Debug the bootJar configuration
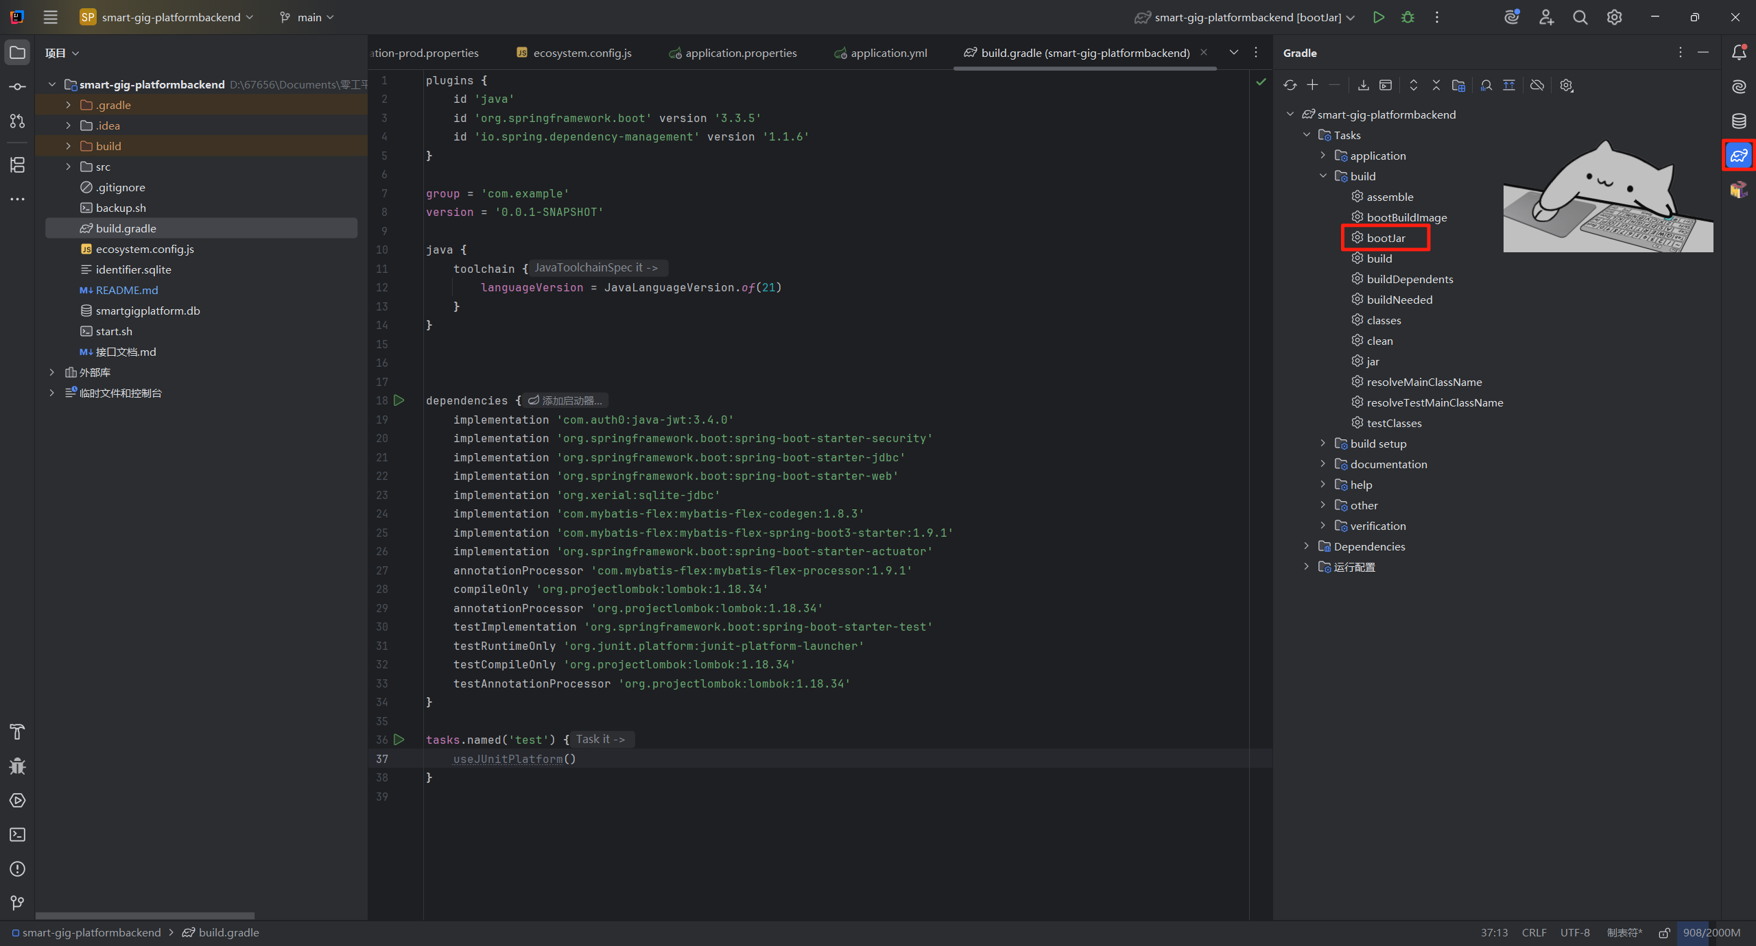Screen dimensions: 1756x946 (x=1408, y=17)
